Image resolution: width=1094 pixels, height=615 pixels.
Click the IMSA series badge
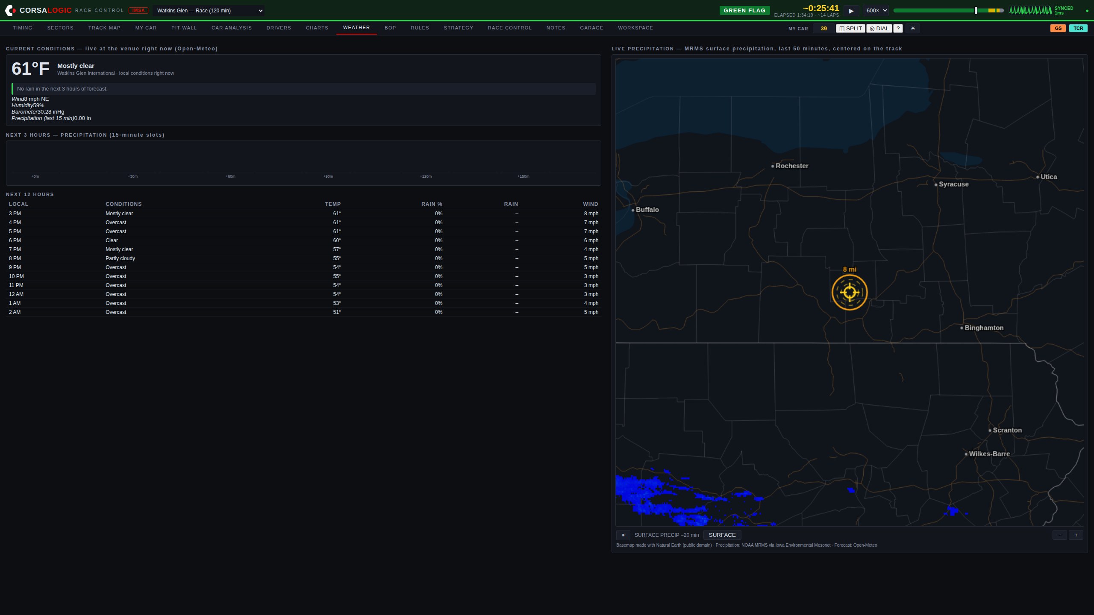coord(138,11)
